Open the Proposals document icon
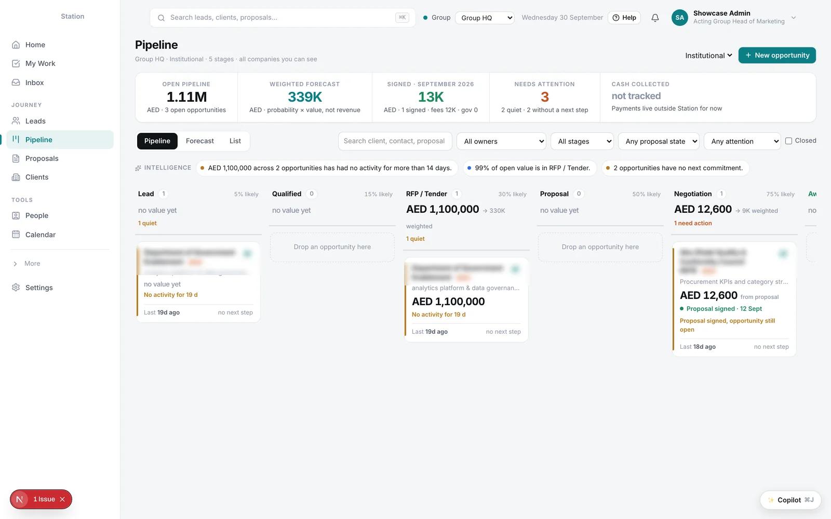Image resolution: width=831 pixels, height=519 pixels. (16, 158)
